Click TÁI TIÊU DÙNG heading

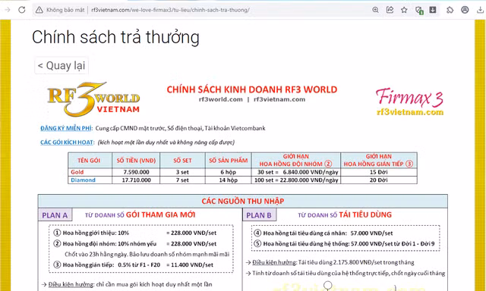point(365,214)
